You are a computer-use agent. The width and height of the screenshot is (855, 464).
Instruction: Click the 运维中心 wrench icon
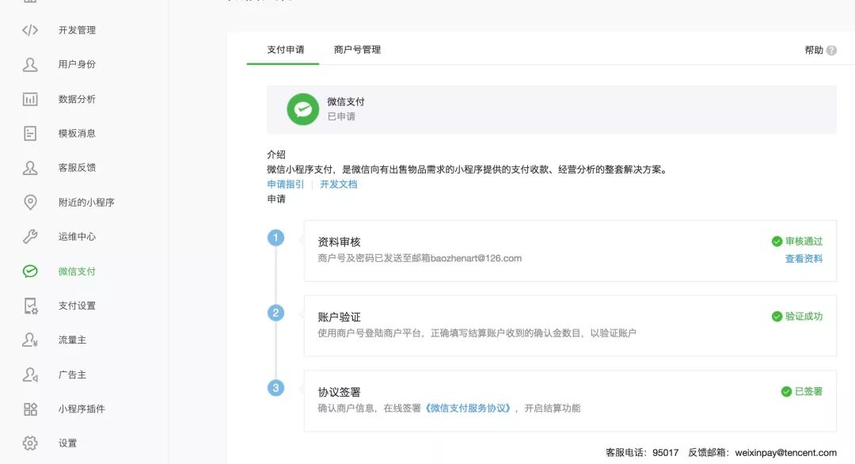[30, 237]
